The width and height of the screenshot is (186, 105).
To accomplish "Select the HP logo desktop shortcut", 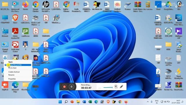I will click(46, 7).
